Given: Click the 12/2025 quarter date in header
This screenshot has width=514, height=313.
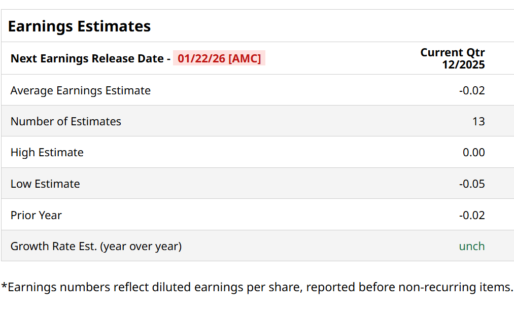Looking at the screenshot, I should 463,65.
